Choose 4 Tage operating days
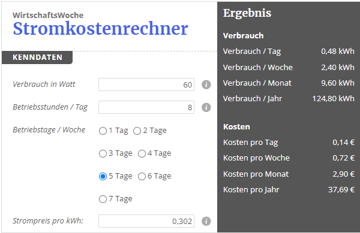360x233 pixels. 142,153
